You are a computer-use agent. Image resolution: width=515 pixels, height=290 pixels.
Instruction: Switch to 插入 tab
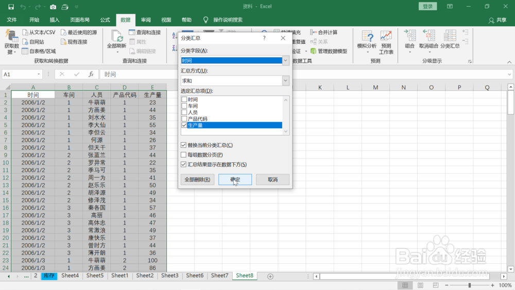coord(55,20)
